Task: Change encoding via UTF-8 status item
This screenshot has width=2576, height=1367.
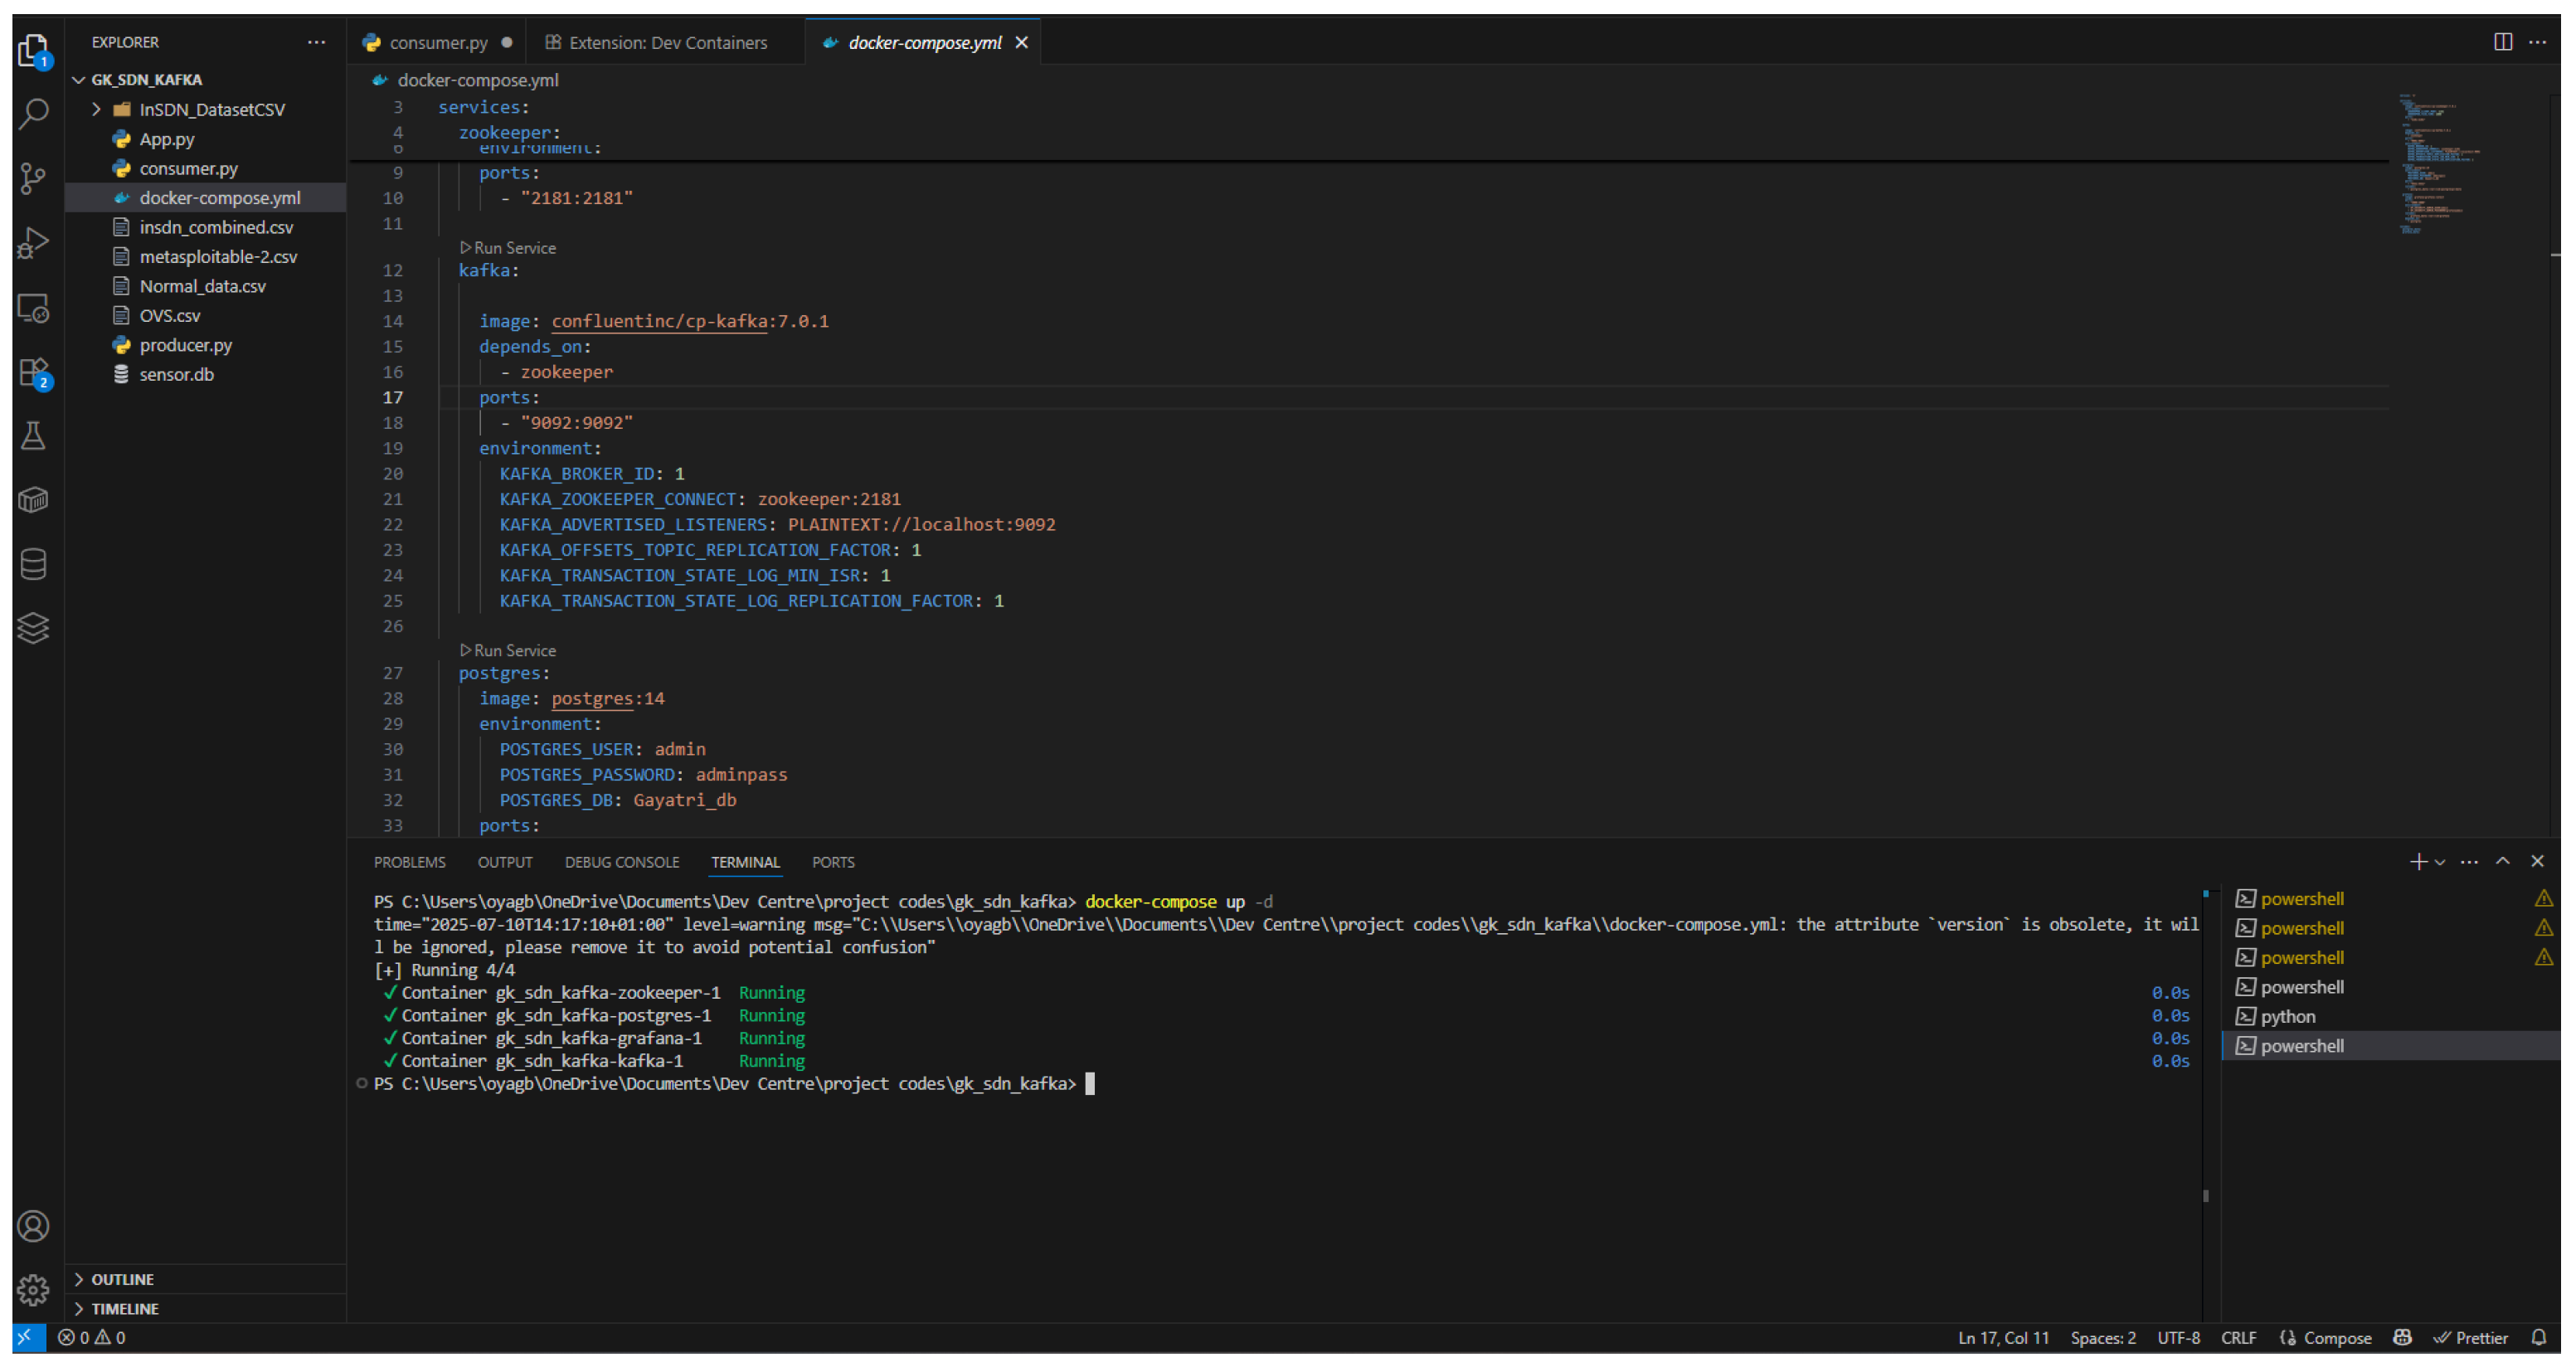Action: 2178,1338
